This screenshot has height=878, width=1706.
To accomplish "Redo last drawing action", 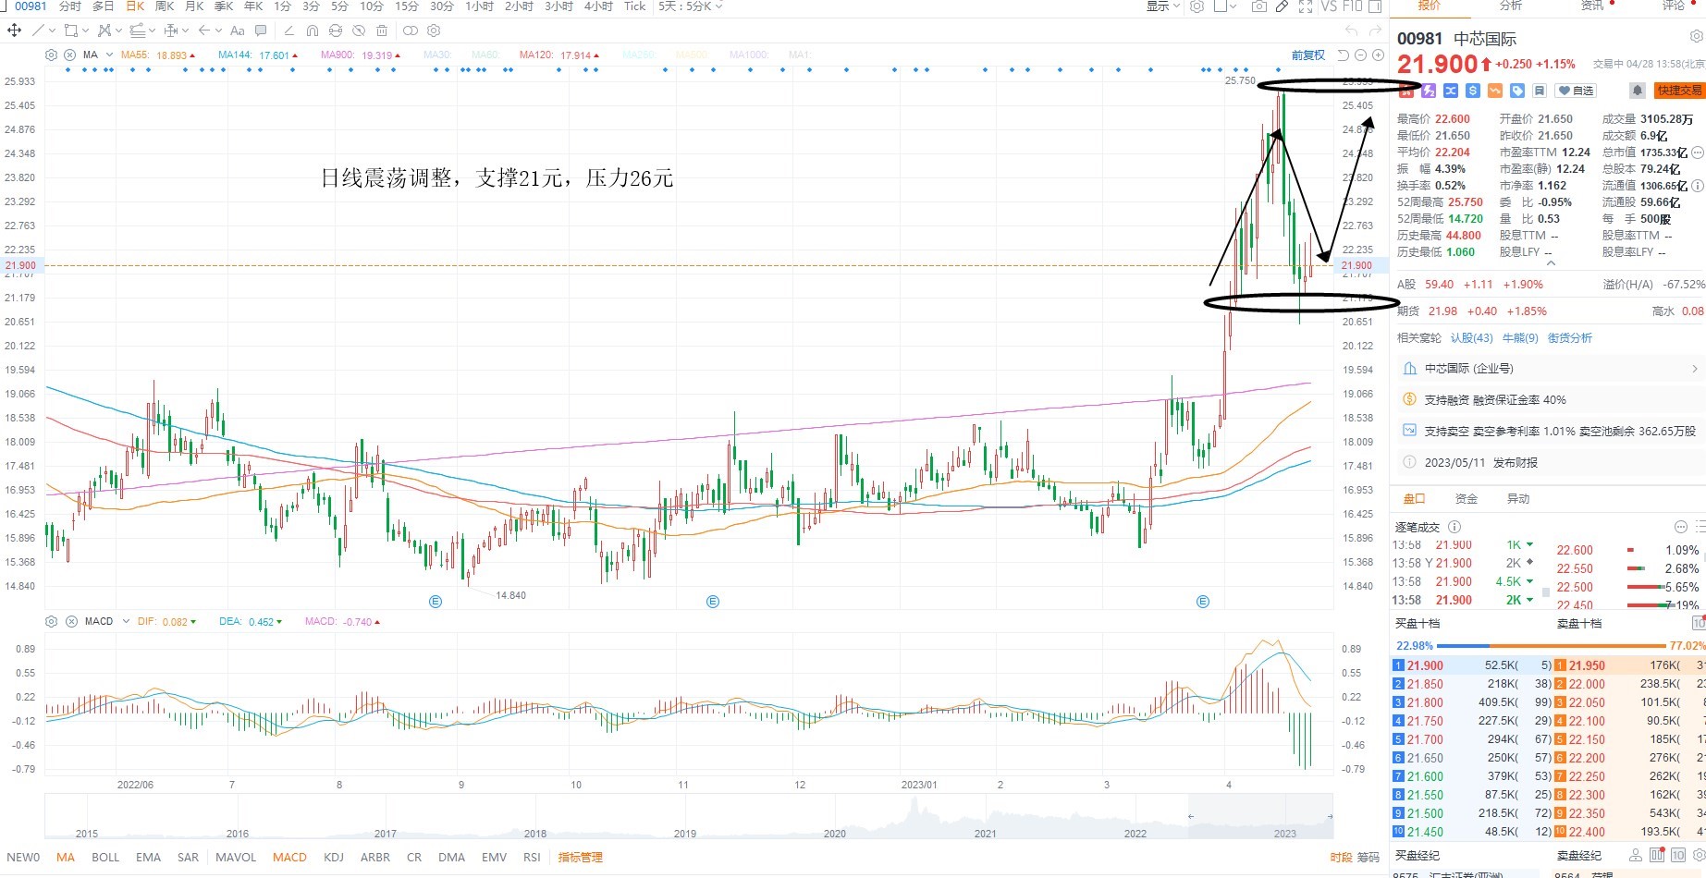I will pos(1375,30).
